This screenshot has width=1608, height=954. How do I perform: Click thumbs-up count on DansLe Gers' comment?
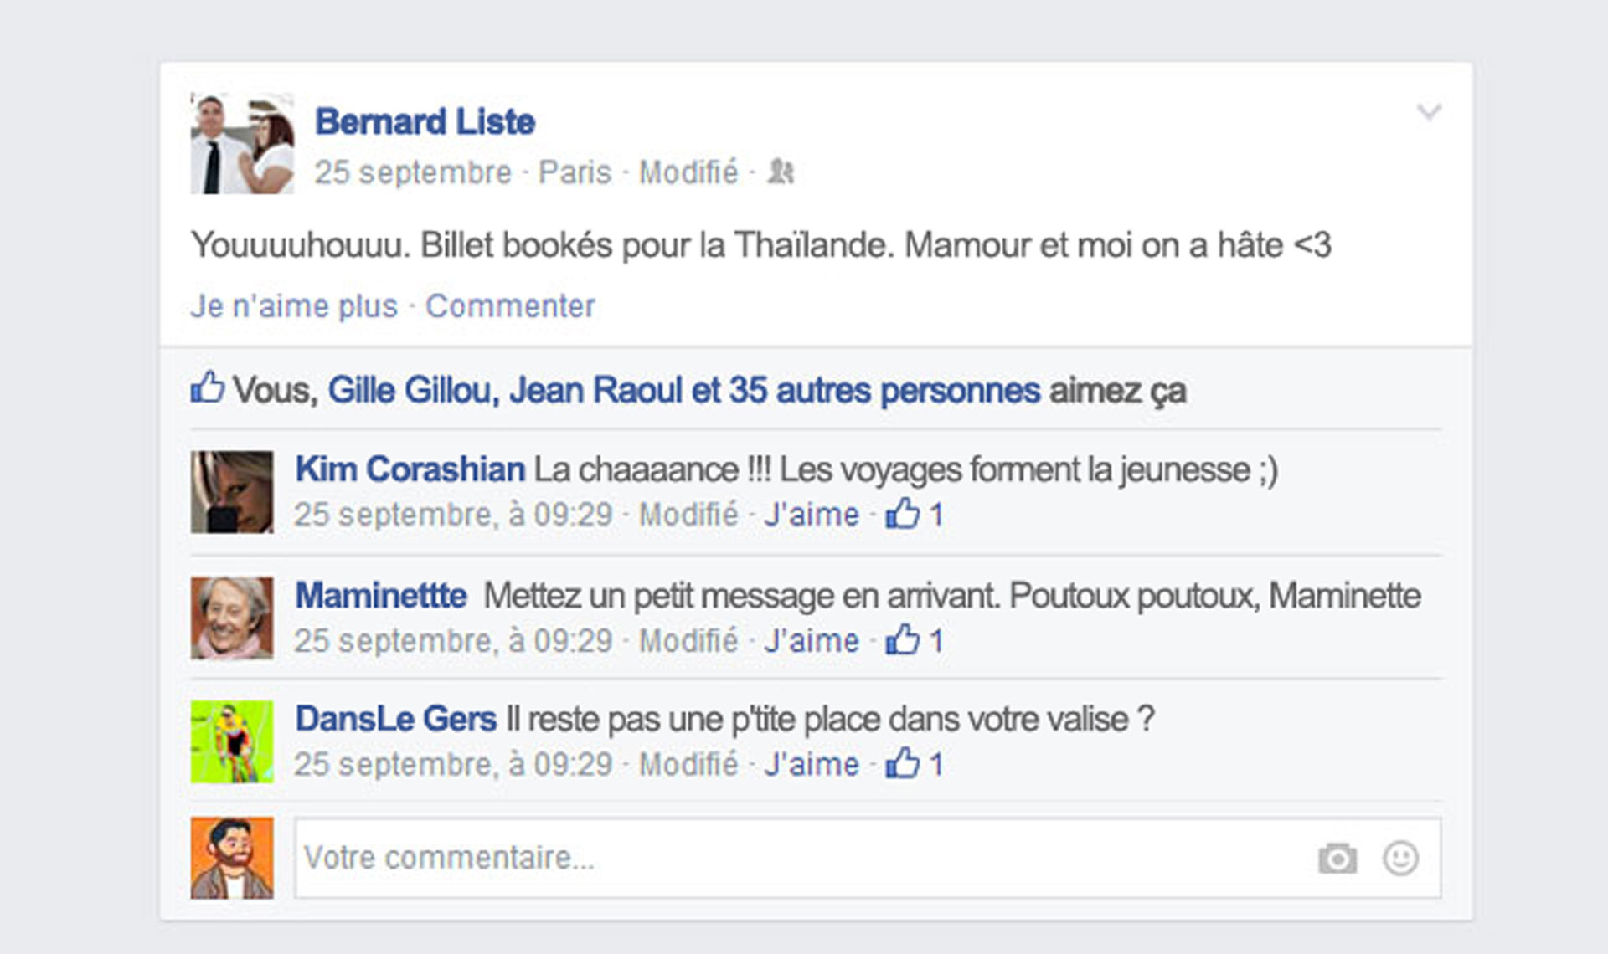click(915, 763)
